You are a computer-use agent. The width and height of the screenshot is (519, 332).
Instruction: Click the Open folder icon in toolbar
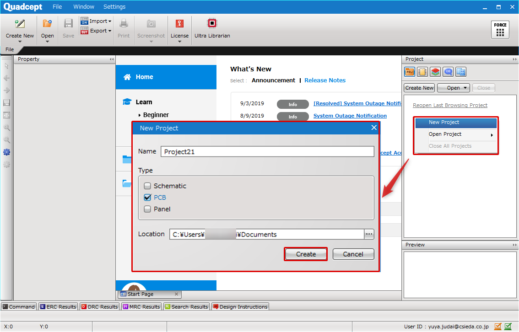pyautogui.click(x=47, y=23)
